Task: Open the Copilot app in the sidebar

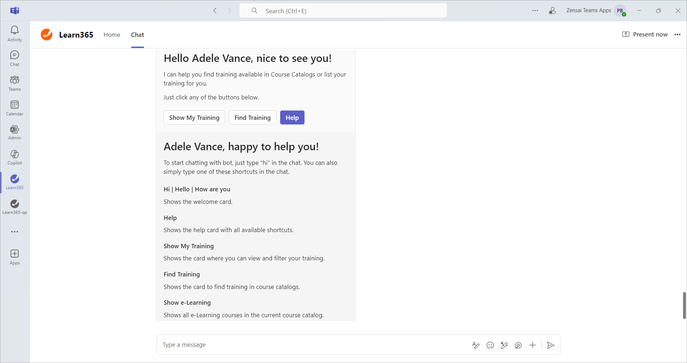Action: (x=15, y=157)
